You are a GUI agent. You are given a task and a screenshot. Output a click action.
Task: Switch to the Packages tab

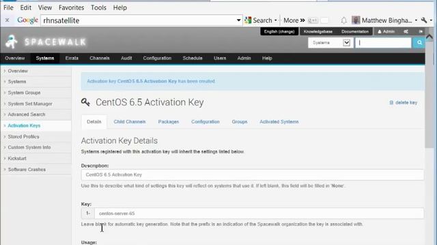(x=169, y=122)
